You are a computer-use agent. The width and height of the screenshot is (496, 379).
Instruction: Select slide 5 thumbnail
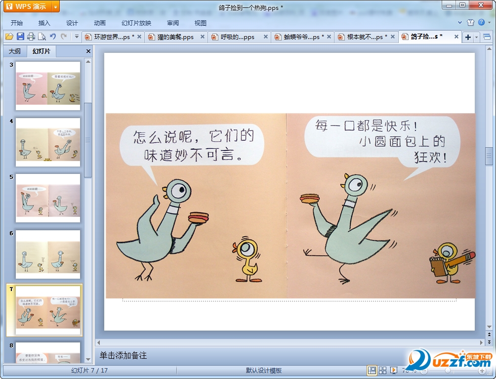tap(48, 198)
